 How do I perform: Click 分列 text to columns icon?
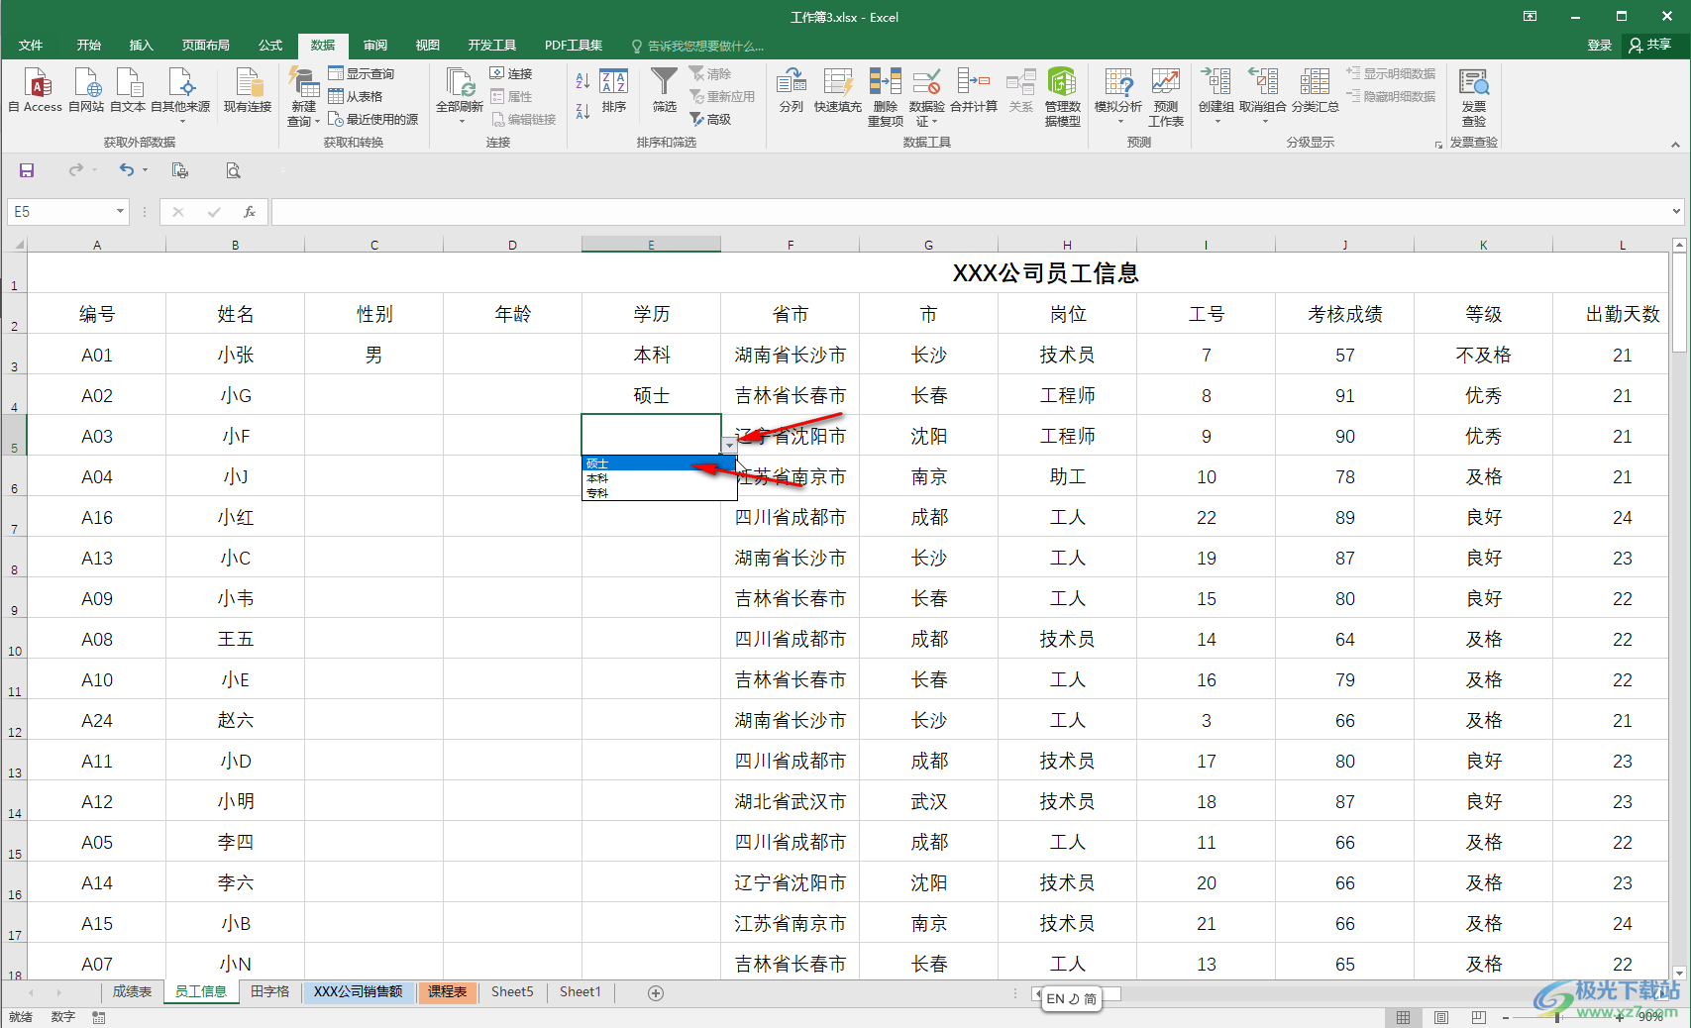click(x=791, y=90)
